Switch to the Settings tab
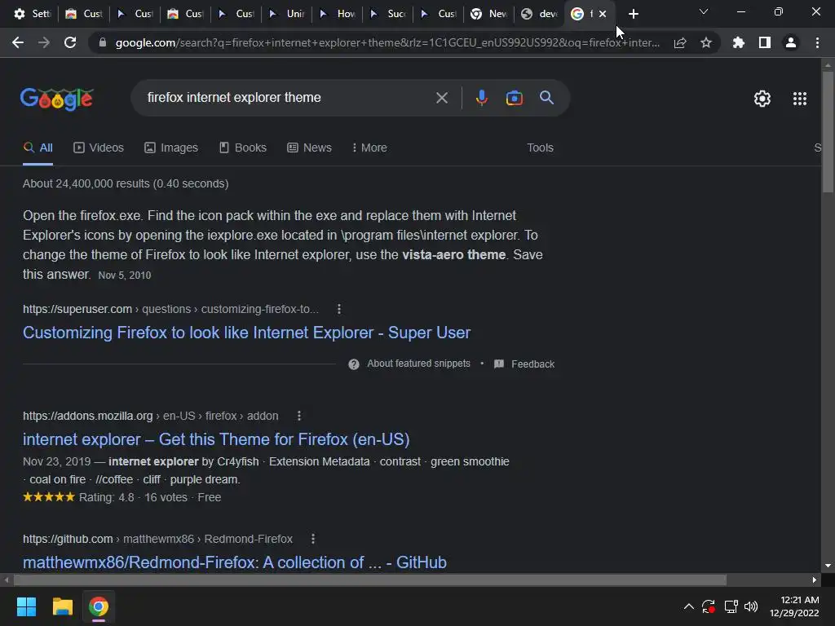The height and width of the screenshot is (626, 835). [32, 14]
